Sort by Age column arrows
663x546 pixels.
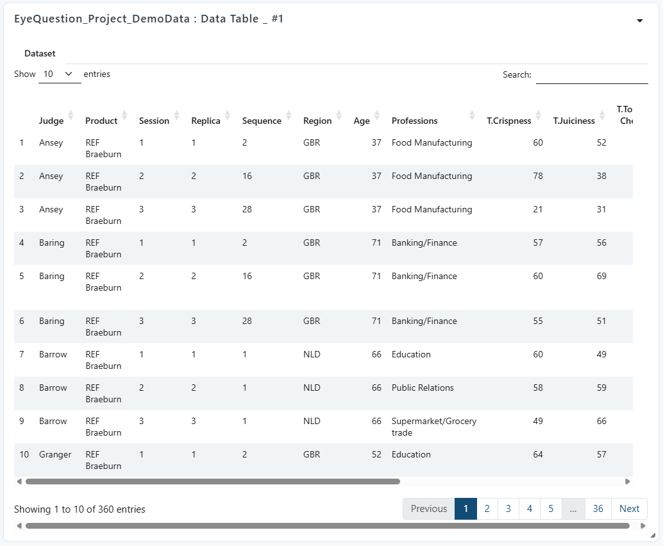[x=377, y=115]
